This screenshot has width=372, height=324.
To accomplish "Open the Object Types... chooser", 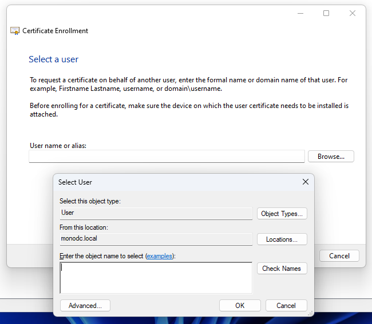I will coord(282,214).
